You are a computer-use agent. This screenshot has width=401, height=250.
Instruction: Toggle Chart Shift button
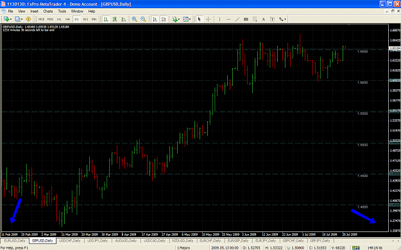[164, 19]
